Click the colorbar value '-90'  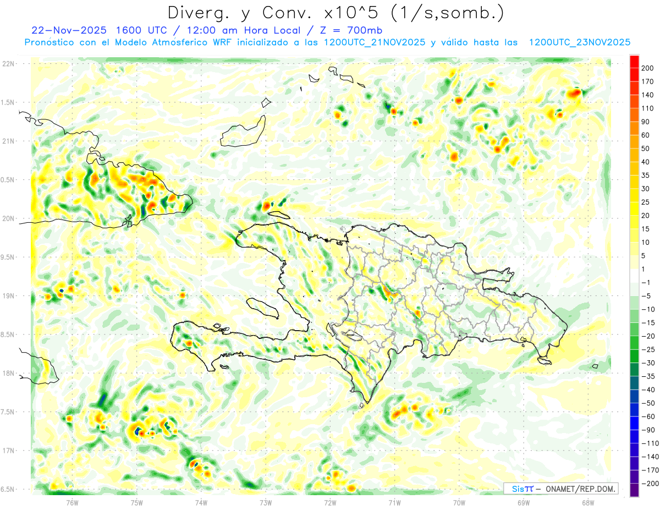[648, 430]
